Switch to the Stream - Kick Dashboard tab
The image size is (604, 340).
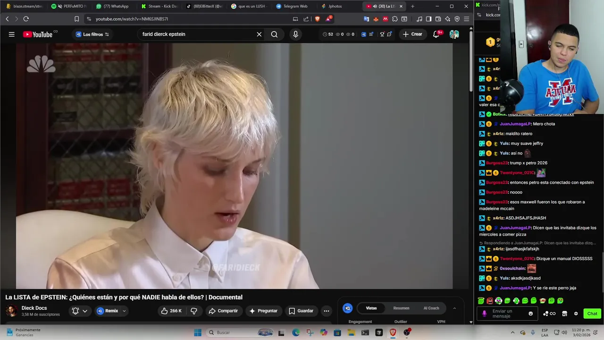click(159, 6)
